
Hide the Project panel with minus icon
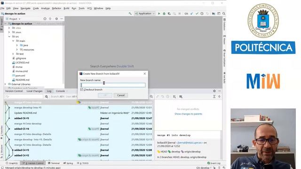tap(62, 19)
